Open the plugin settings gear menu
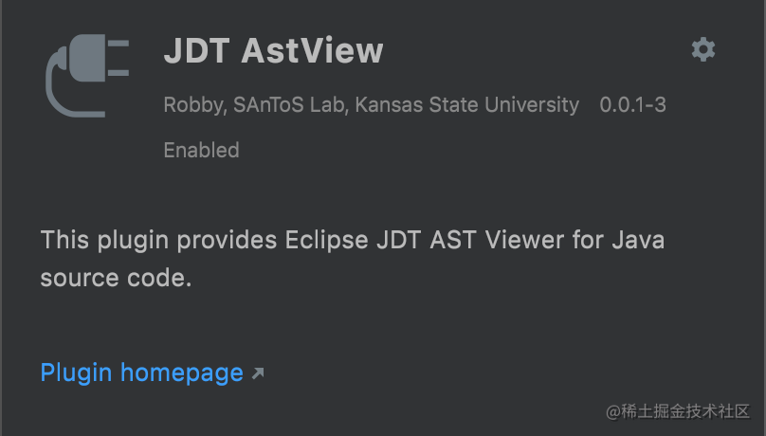The image size is (766, 436). tap(703, 49)
